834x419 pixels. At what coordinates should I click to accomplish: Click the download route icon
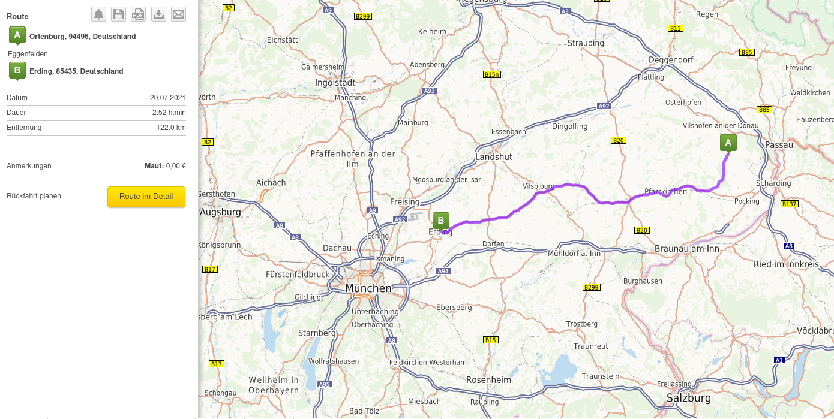click(158, 14)
